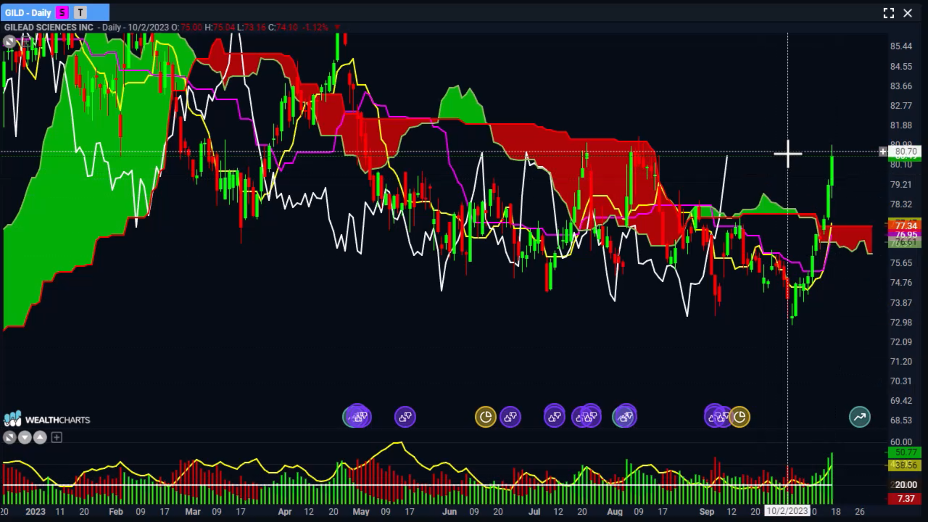Open the yellow pie-chart marker in mid September
Image resolution: width=928 pixels, height=522 pixels.
click(x=739, y=417)
